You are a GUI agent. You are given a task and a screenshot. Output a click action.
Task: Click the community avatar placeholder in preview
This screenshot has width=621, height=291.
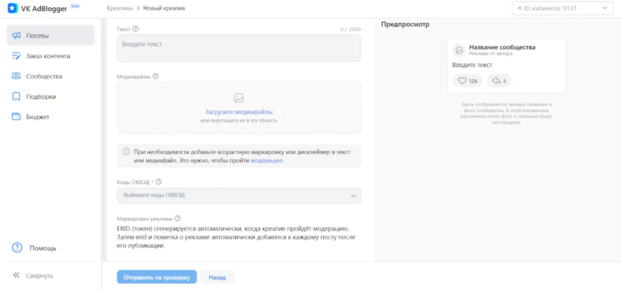[459, 50]
